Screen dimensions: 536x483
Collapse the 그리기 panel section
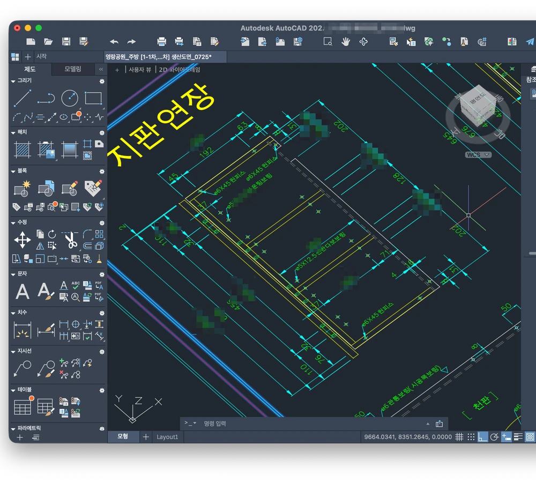tap(13, 81)
